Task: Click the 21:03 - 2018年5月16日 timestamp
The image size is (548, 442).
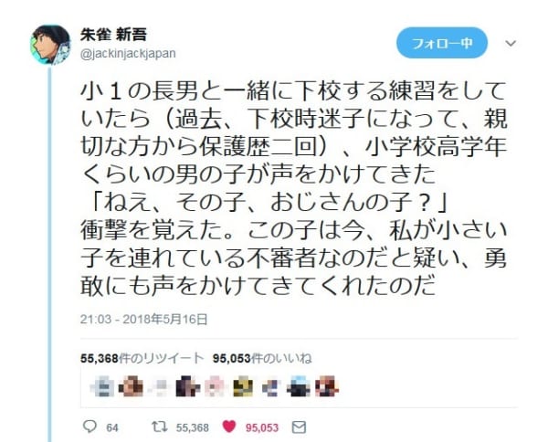Action: point(143,319)
